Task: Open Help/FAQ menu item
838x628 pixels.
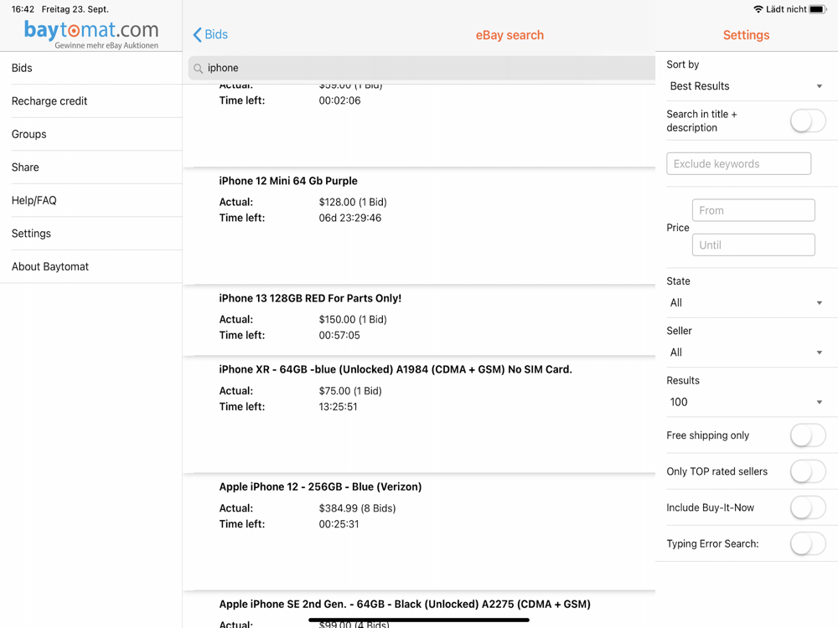Action: point(91,200)
